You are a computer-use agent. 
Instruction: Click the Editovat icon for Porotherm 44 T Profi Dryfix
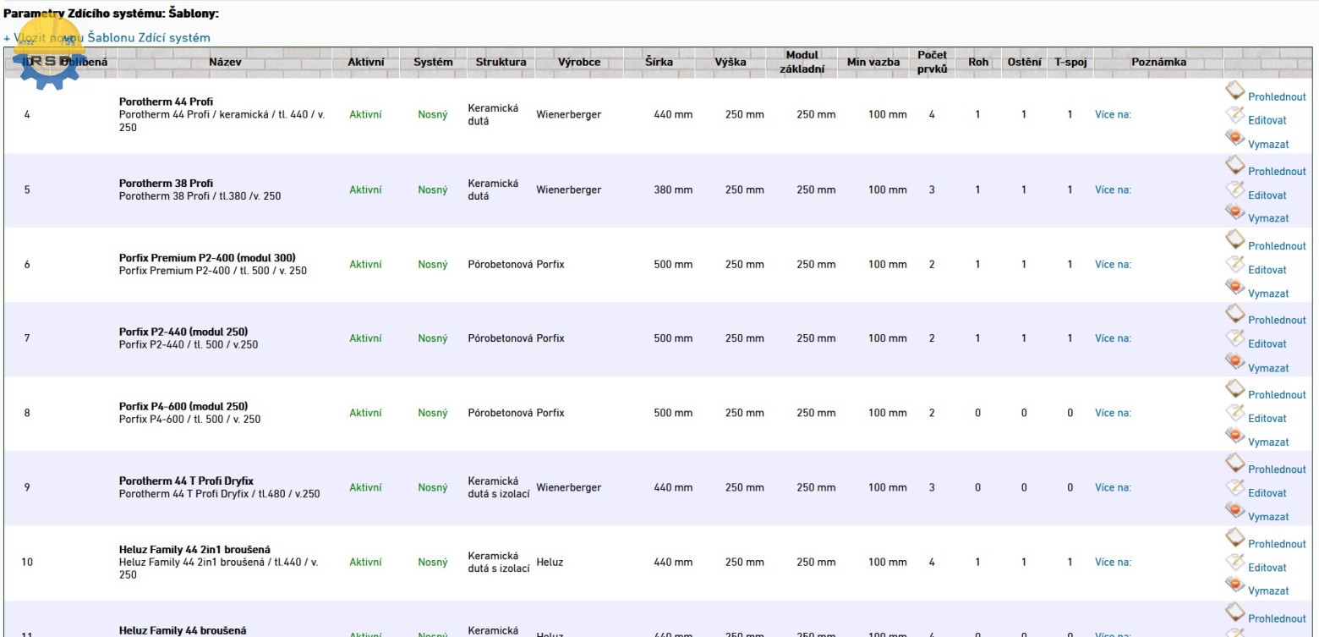coord(1234,487)
